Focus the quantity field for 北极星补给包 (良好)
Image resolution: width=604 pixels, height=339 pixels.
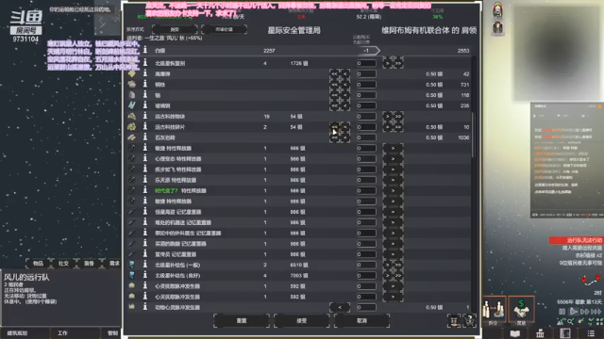[x=366, y=275]
